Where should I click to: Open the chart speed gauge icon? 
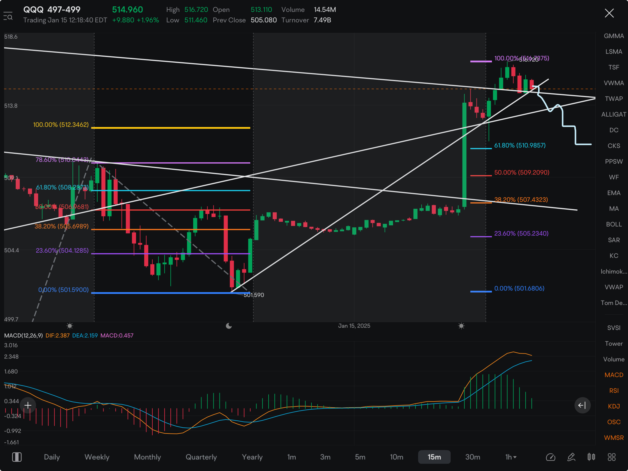[x=551, y=457]
